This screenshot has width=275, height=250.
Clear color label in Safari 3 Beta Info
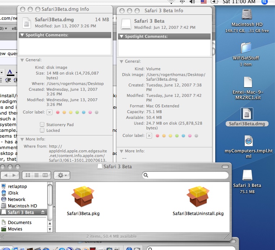point(149,135)
